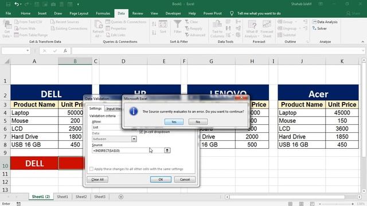Switch to the Insert ribbon tab
Image resolution: width=367 pixels, height=206 pixels.
point(42,13)
